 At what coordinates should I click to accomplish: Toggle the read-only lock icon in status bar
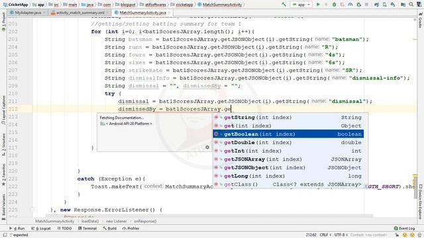point(397,235)
